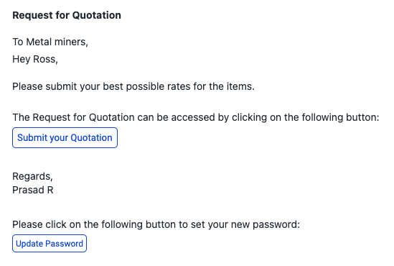Click the Update Password button
Image resolution: width=394 pixels, height=266 pixels.
pyautogui.click(x=50, y=243)
